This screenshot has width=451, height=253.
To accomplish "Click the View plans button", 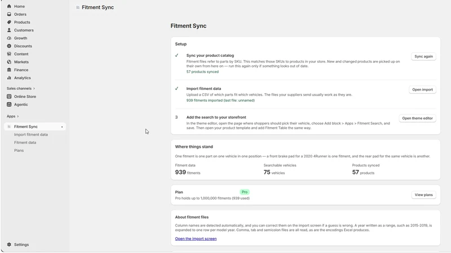I will coord(423,195).
